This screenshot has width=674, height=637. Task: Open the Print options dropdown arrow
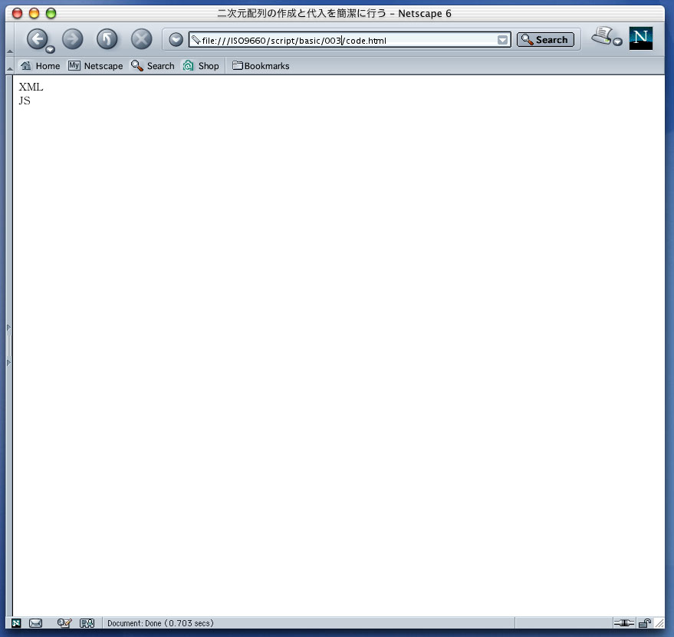coord(618,41)
